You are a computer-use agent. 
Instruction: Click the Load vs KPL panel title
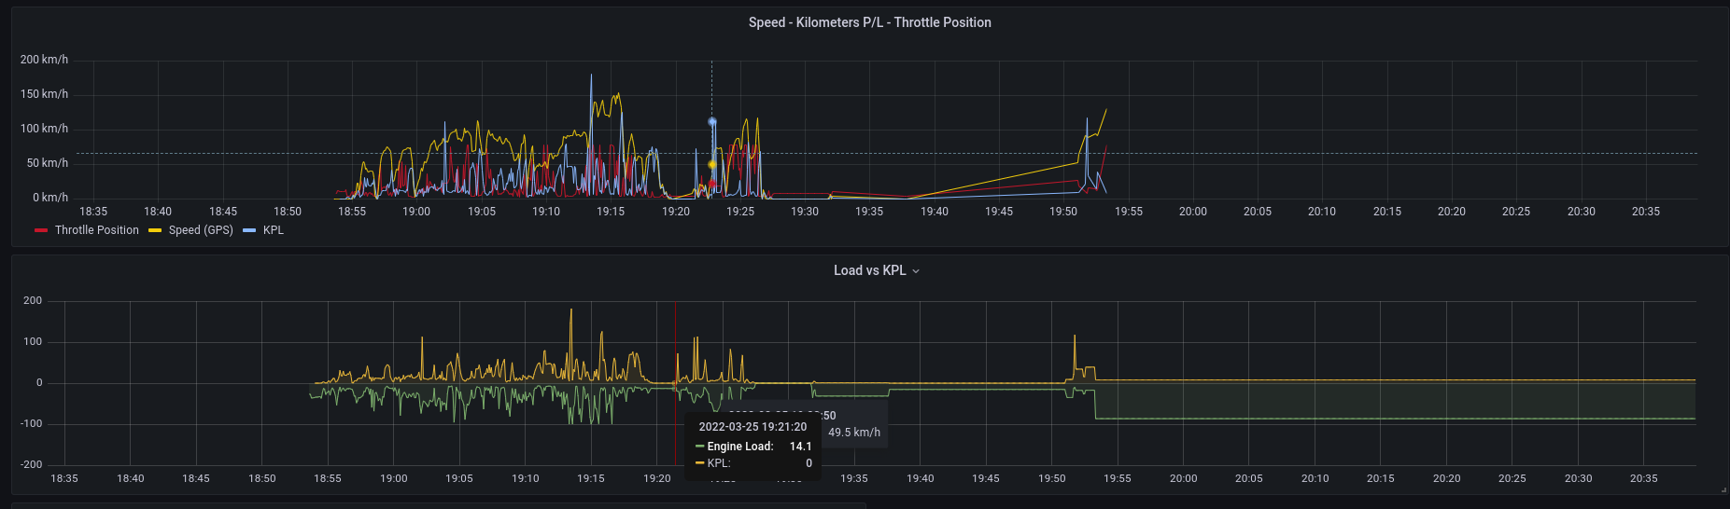click(x=869, y=270)
